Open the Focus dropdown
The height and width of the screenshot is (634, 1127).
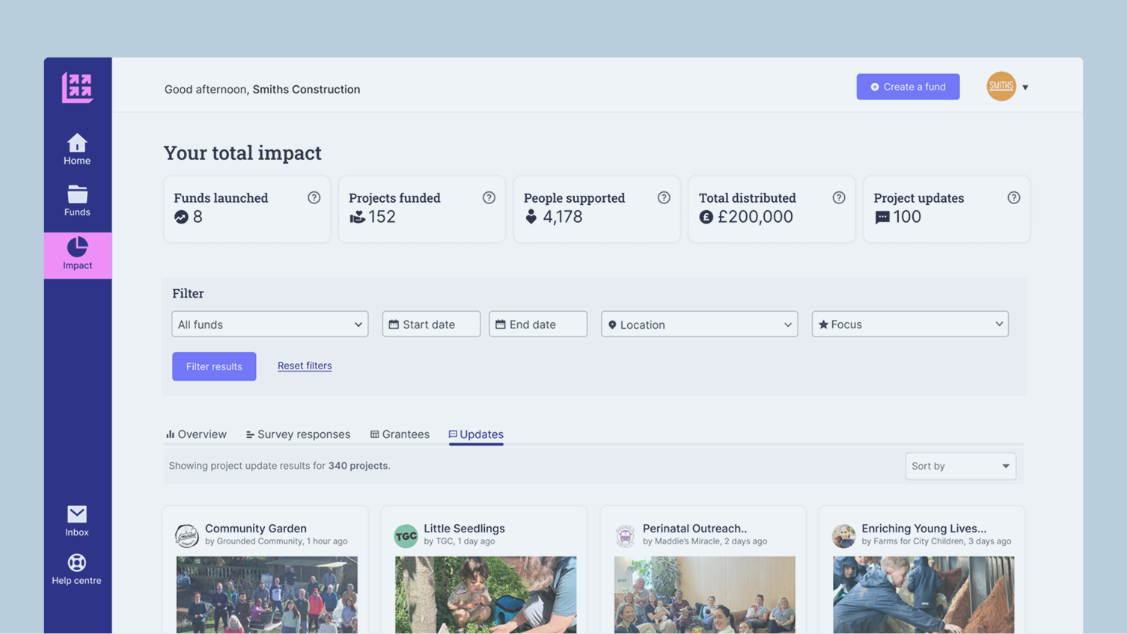click(910, 324)
